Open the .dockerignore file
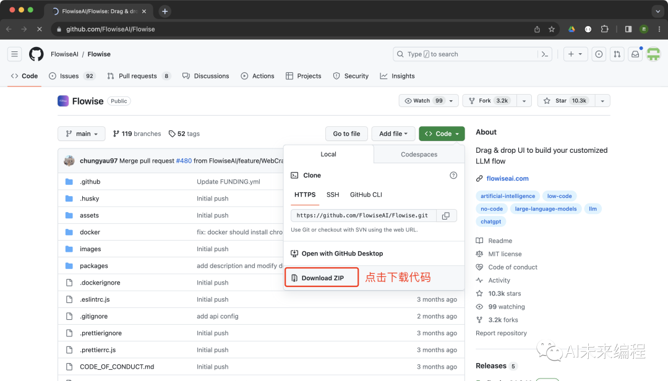 100,283
